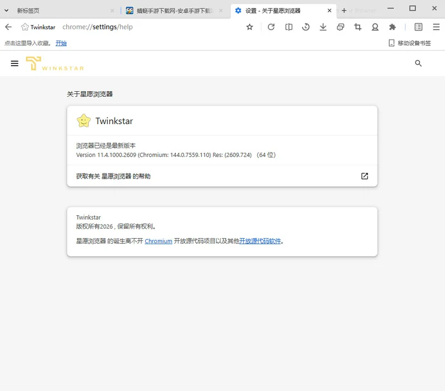Click the 关于星愿浏览器 heading
Viewport: 445px width, 391px height.
coord(90,94)
